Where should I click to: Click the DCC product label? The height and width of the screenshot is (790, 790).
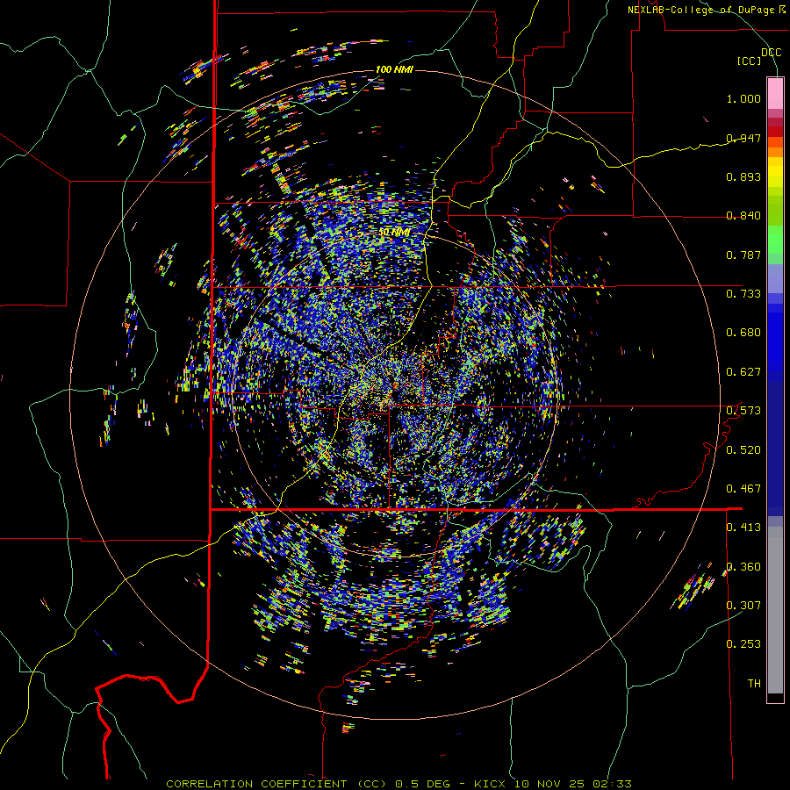coord(771,53)
